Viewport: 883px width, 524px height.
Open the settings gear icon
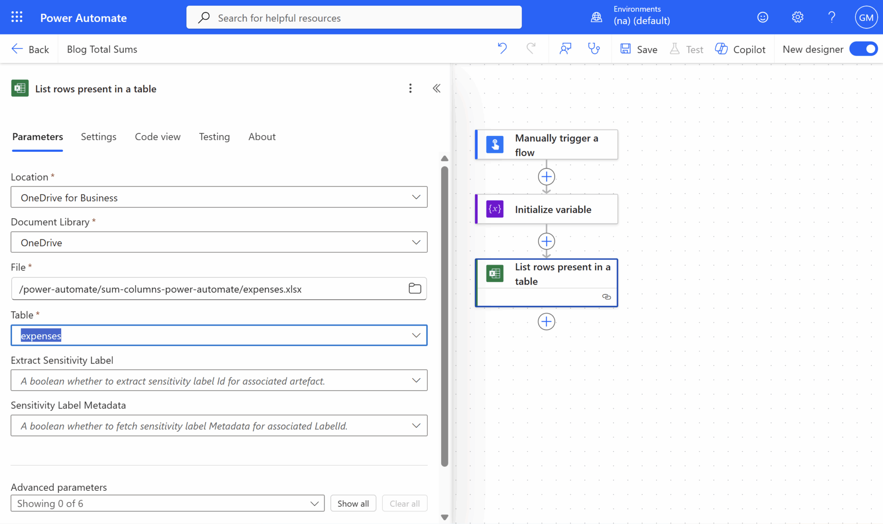tap(797, 17)
